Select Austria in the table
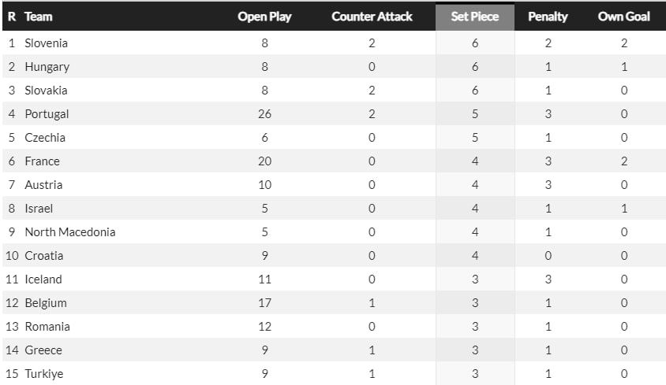Screen dimensions: 666x385 pyautogui.click(x=43, y=185)
